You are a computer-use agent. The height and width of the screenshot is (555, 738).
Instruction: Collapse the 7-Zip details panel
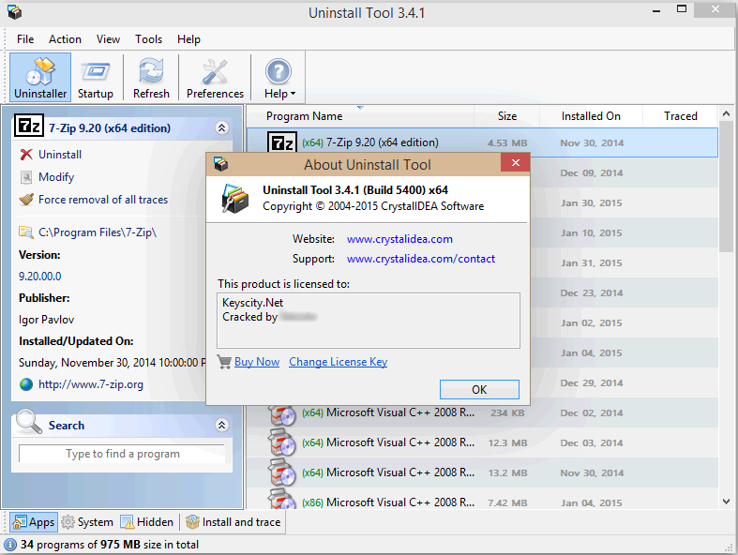(221, 128)
